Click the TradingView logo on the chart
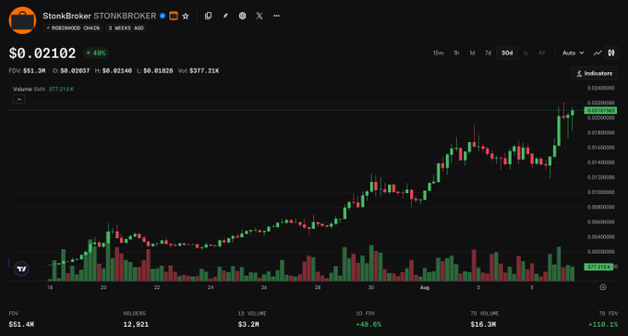Viewport: 628px width, 336px height. pos(21,270)
